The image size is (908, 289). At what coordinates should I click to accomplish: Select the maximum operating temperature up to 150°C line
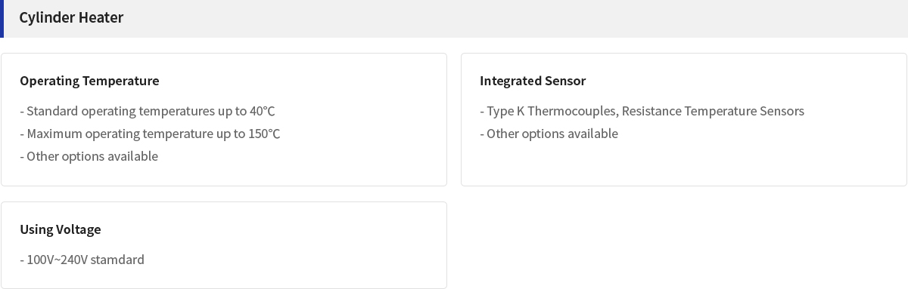coord(150,134)
